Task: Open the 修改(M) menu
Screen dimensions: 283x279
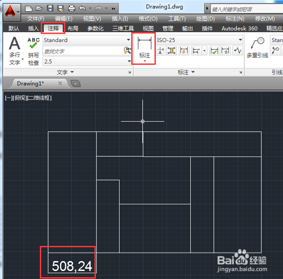Action: [x=265, y=19]
